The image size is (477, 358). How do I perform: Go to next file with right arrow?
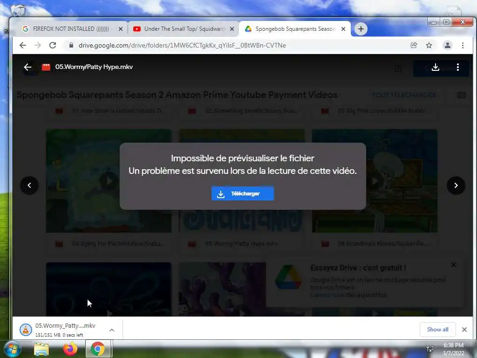coord(456,186)
